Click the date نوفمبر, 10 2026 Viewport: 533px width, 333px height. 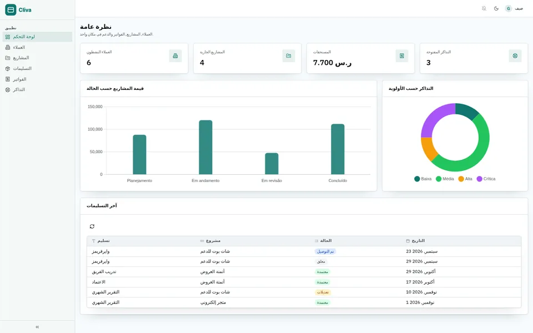tap(421, 292)
